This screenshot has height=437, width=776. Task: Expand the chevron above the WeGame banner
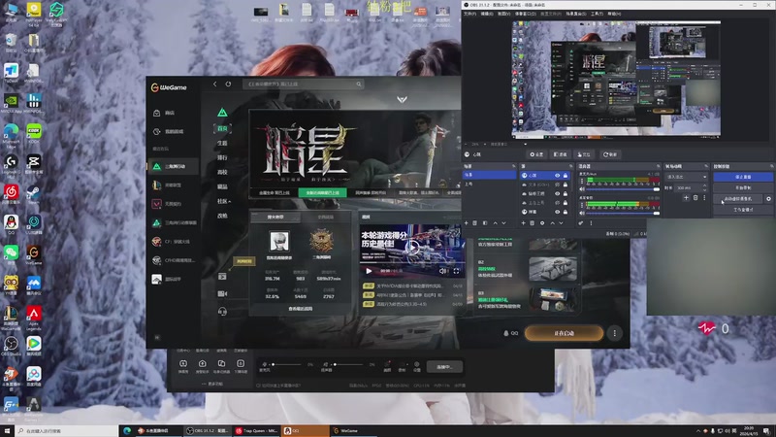click(x=402, y=100)
